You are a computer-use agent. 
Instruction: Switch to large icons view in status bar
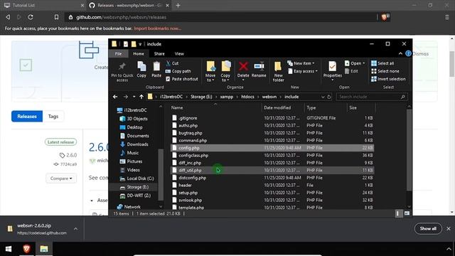[407, 213]
